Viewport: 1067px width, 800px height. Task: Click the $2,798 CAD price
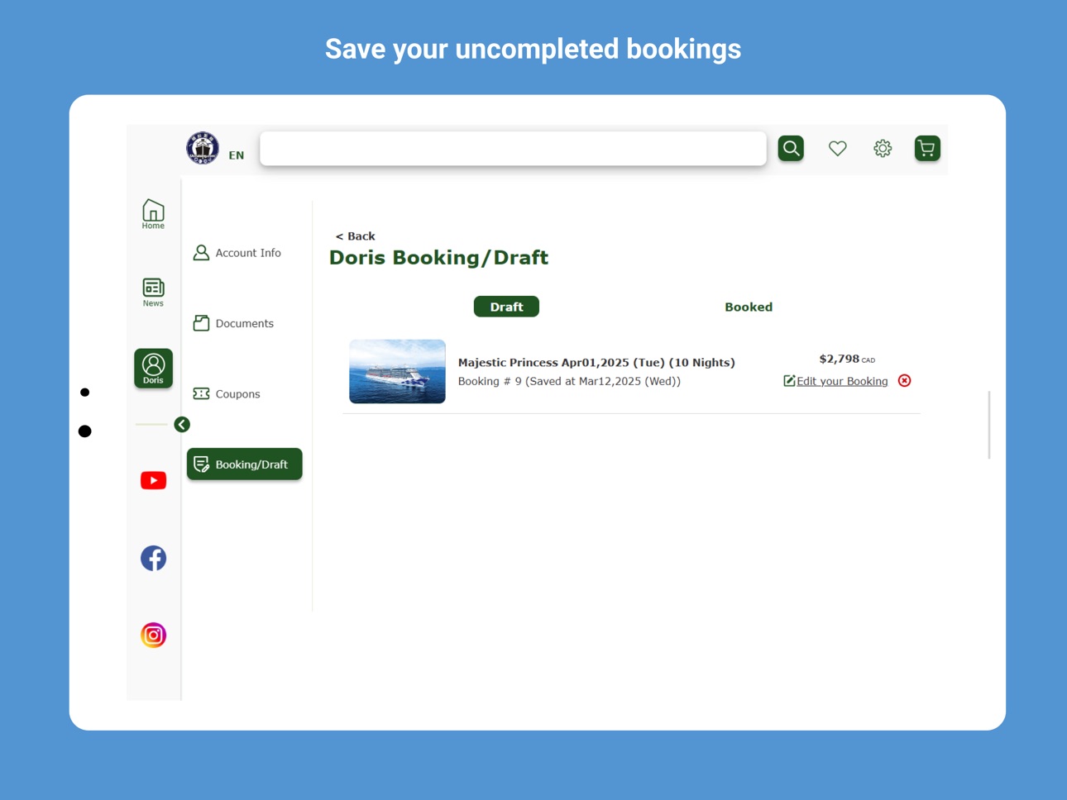[847, 359]
